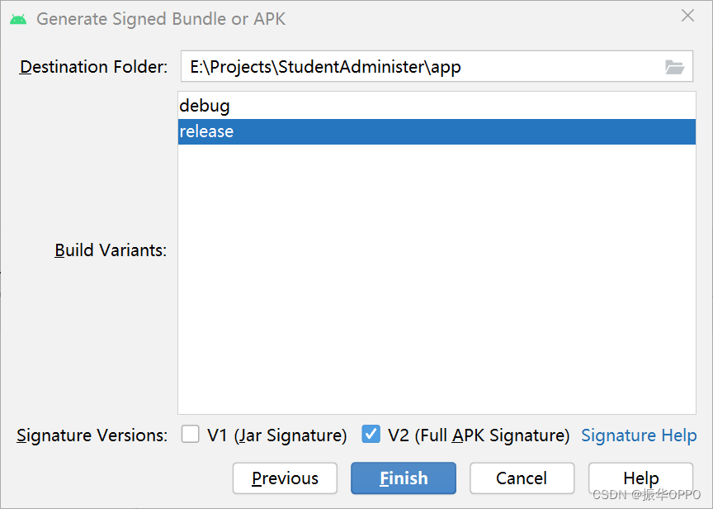Enable the V1 (Jar Signature) checkbox

pos(191,435)
